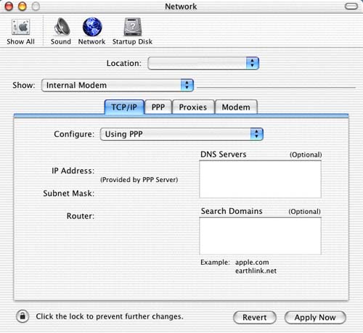This screenshot has width=363, height=333.
Task: Expand the Show Internal Modem dropdown
Action: [x=118, y=85]
